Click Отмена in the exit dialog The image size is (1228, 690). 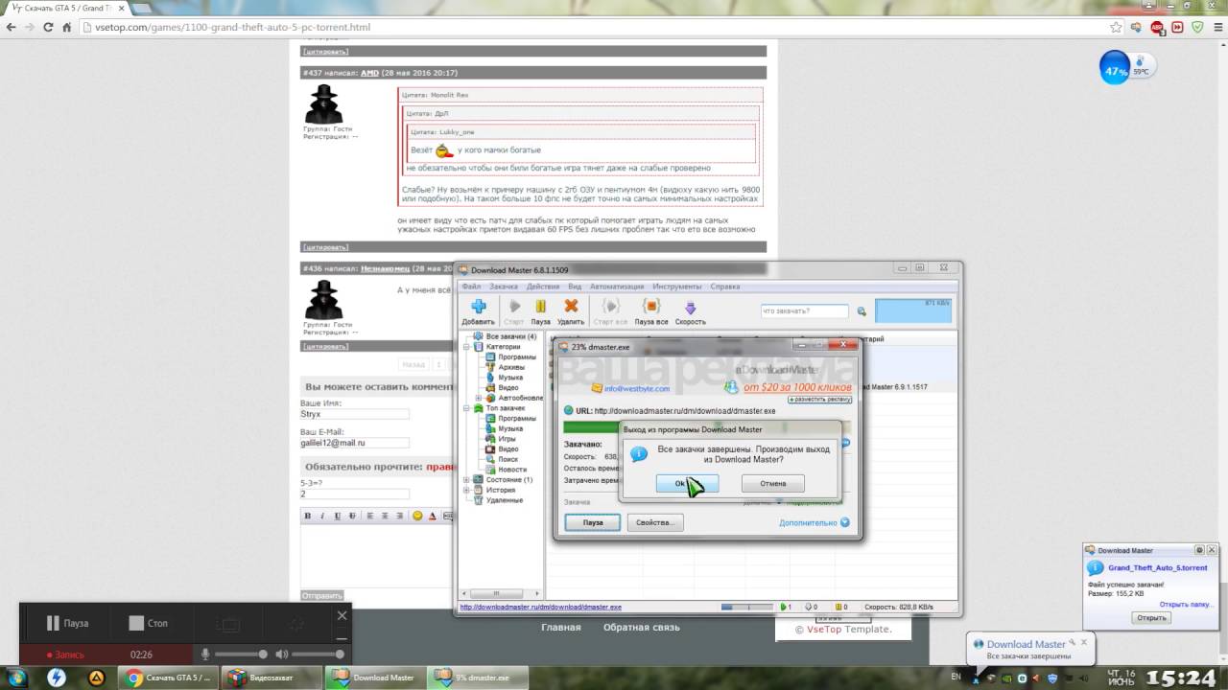[x=772, y=483]
